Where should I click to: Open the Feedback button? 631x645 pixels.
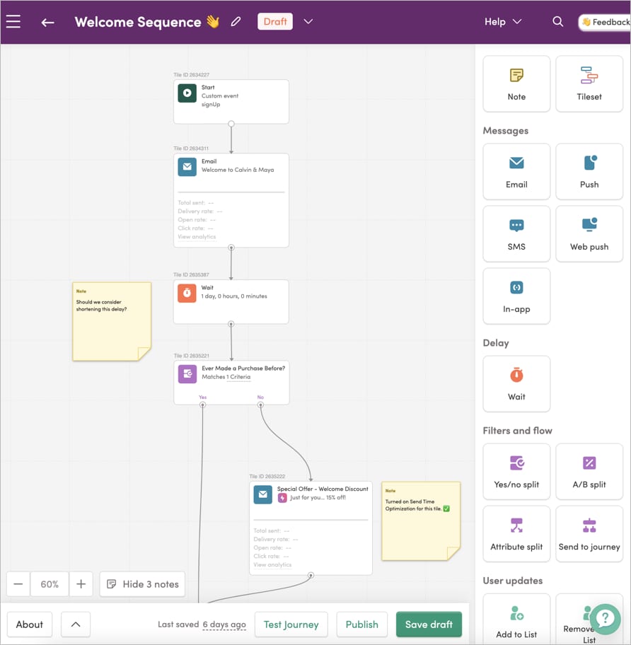click(605, 22)
